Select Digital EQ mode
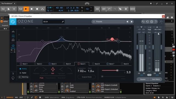Image resolution: width=176 pixels, height=99 pixels. [x=23, y=73]
